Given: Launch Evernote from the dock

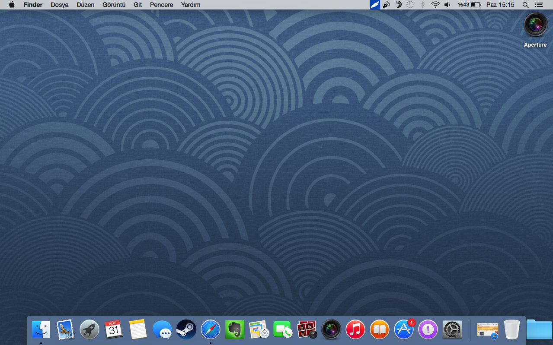Looking at the screenshot, I should (235, 330).
